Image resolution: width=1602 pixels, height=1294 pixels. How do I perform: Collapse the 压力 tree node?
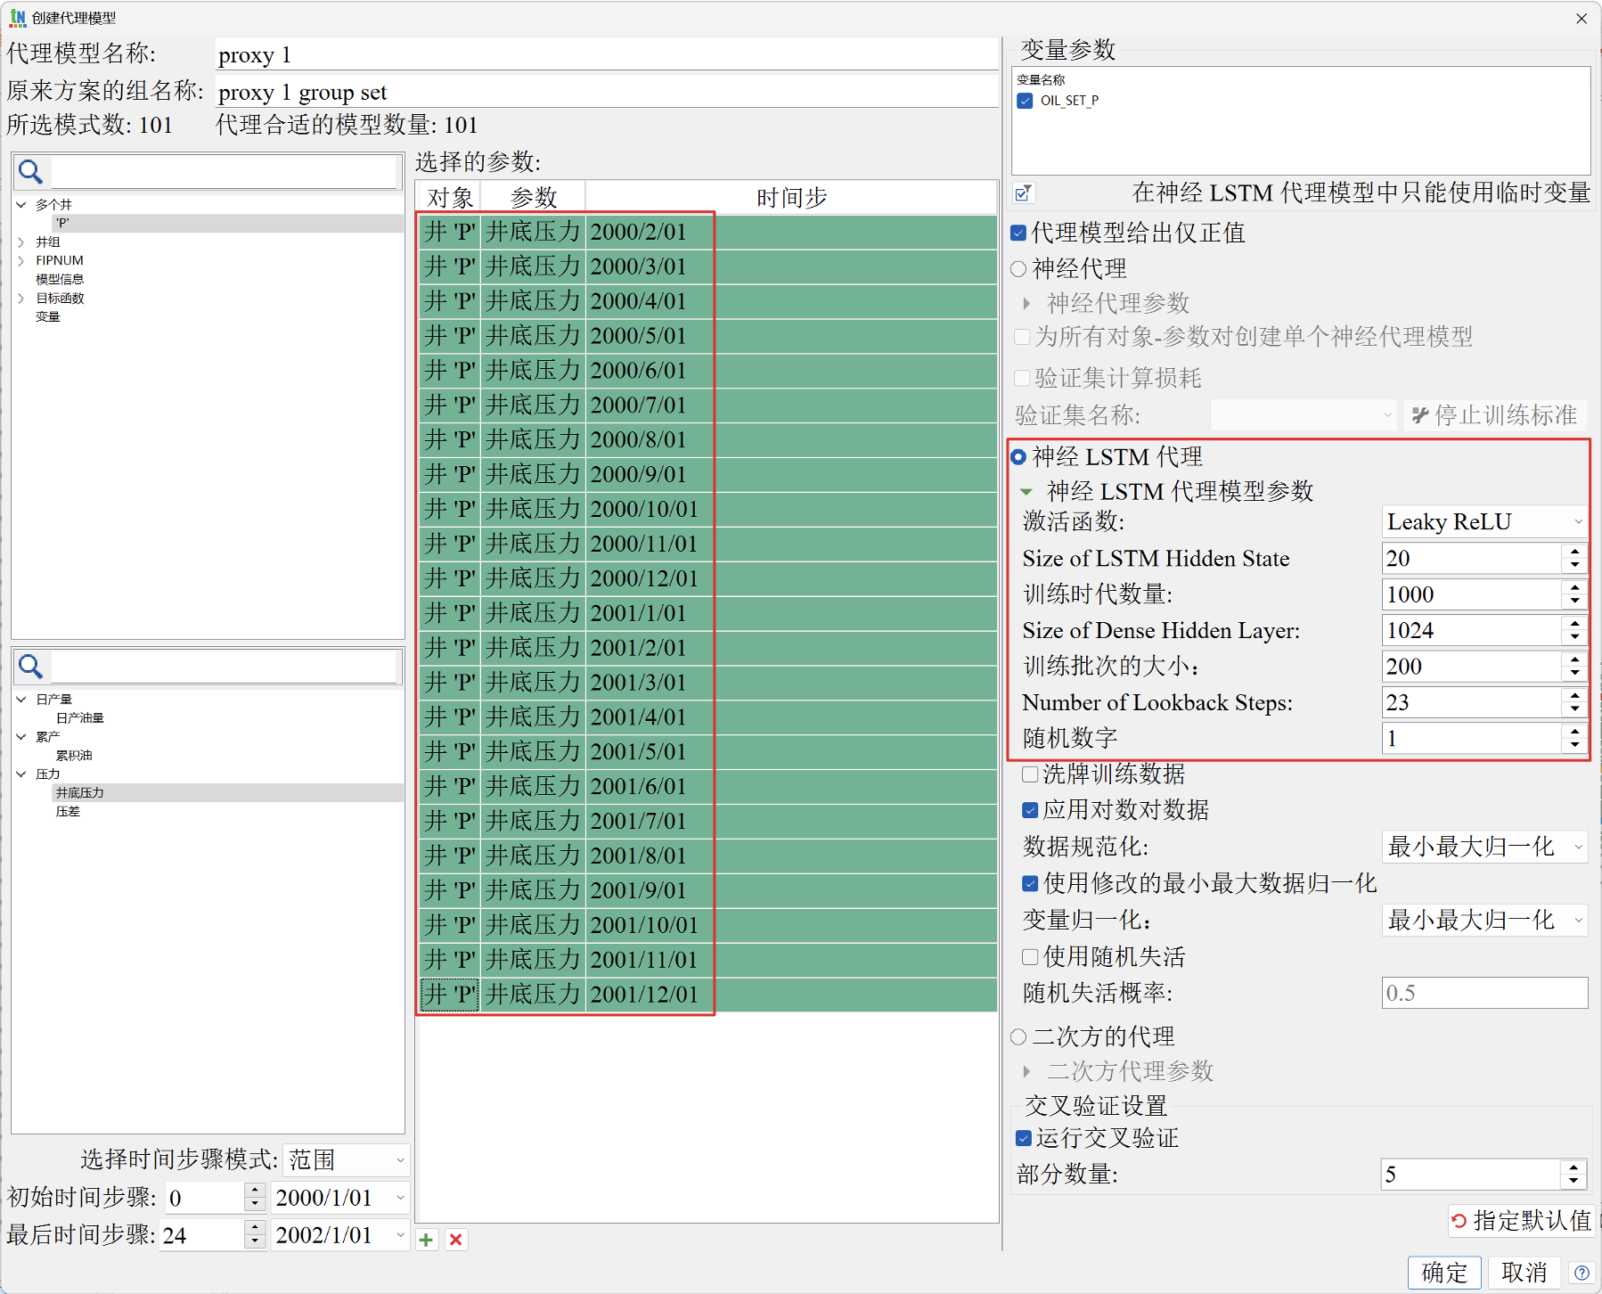coord(21,774)
